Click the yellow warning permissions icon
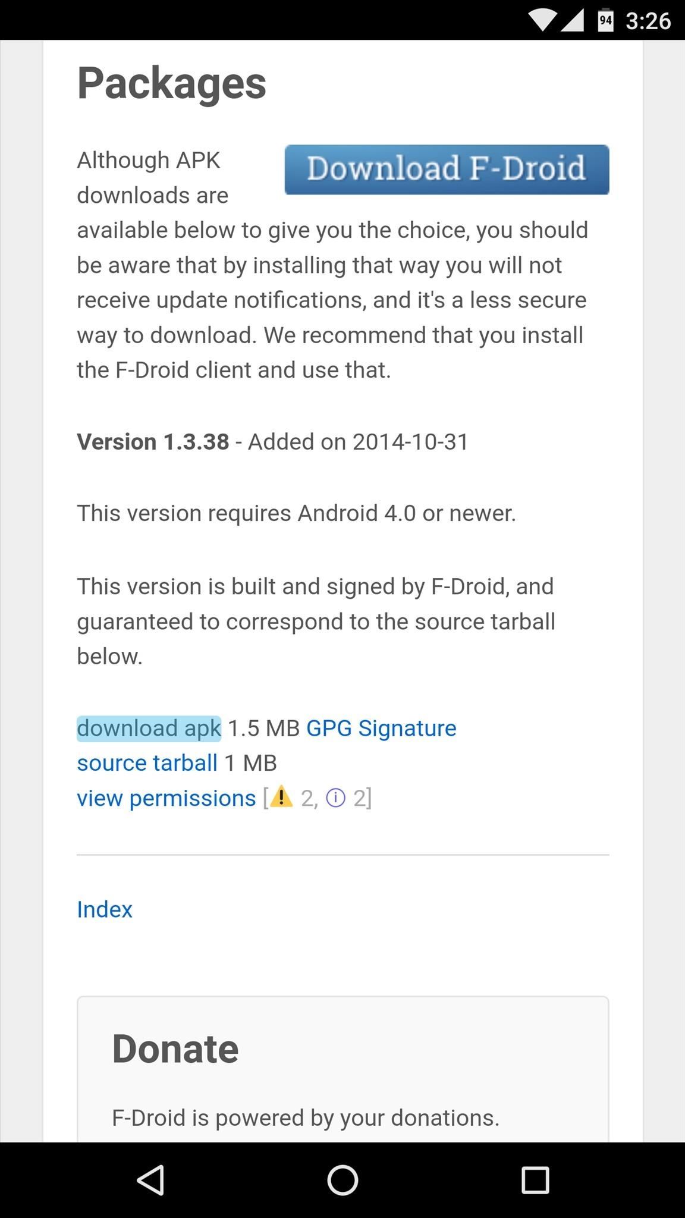The image size is (685, 1218). coord(281,797)
